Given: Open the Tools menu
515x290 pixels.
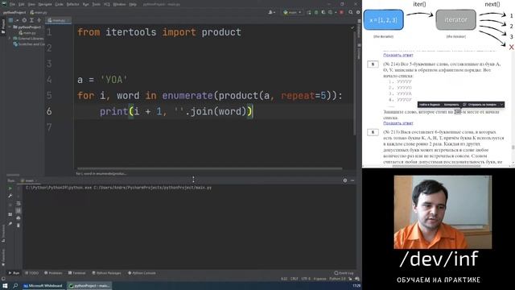Looking at the screenshot, I should (x=97, y=4).
